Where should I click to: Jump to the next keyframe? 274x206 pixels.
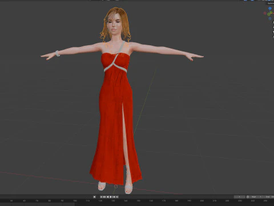click(114, 197)
